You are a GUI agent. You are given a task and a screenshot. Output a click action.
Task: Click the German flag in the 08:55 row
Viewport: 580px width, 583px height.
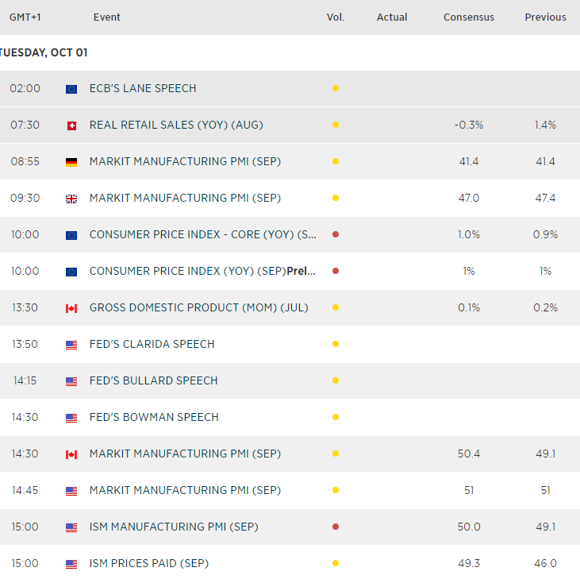click(71, 162)
